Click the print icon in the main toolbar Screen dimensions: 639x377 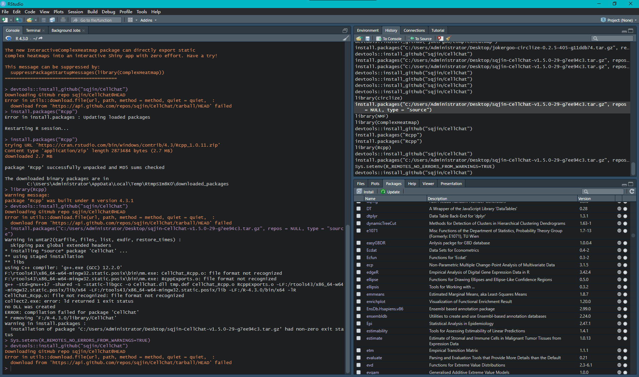[63, 20]
